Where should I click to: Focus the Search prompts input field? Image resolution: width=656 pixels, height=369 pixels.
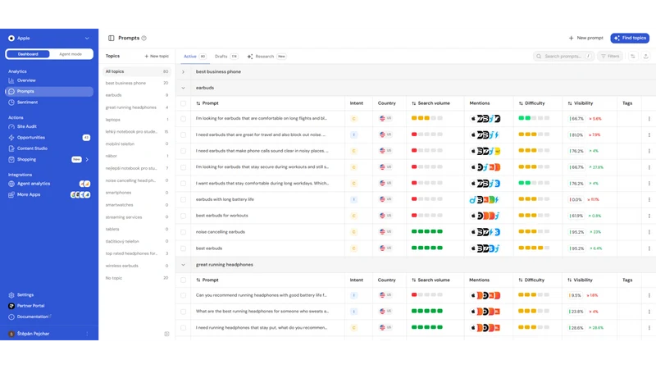563,56
